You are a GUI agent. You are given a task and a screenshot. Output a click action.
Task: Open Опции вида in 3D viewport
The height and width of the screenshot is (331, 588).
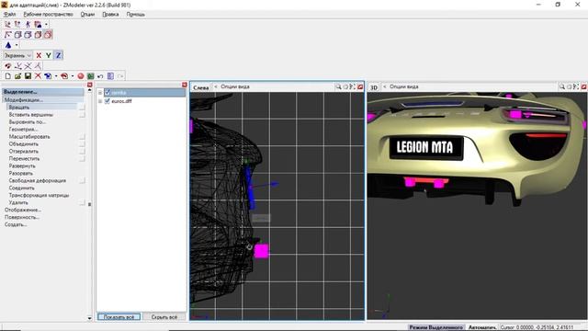coord(403,86)
